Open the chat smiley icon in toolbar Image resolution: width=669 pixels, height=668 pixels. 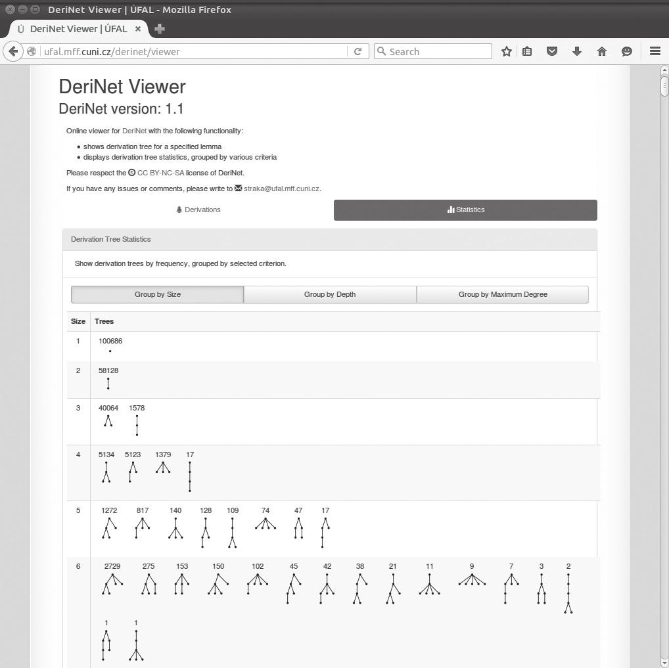point(627,52)
